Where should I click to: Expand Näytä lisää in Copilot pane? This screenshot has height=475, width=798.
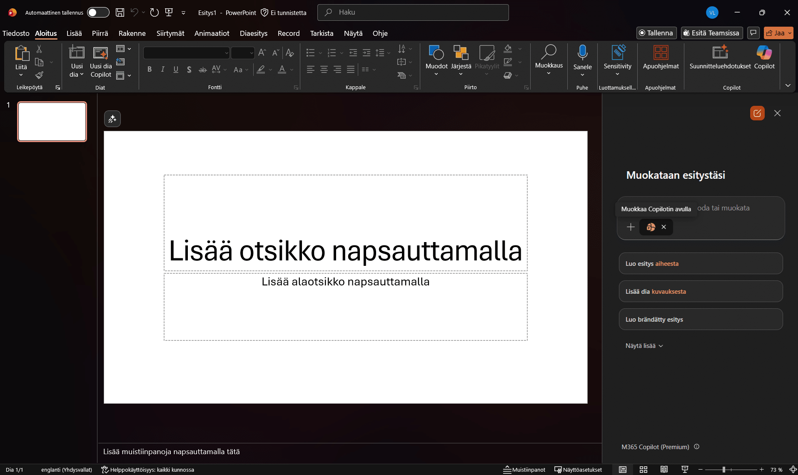[644, 346]
